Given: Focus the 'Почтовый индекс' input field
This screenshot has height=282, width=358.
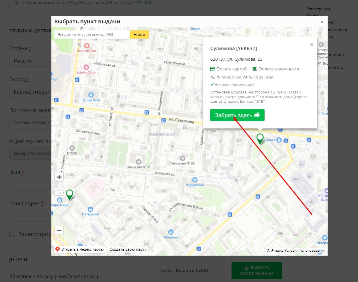Looking at the screenshot, I should [x=30, y=122].
